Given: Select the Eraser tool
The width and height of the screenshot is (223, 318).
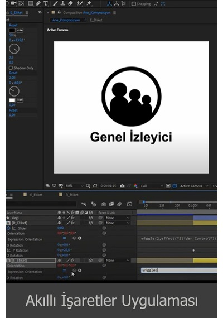Looking at the screenshot, I should 70,3.
